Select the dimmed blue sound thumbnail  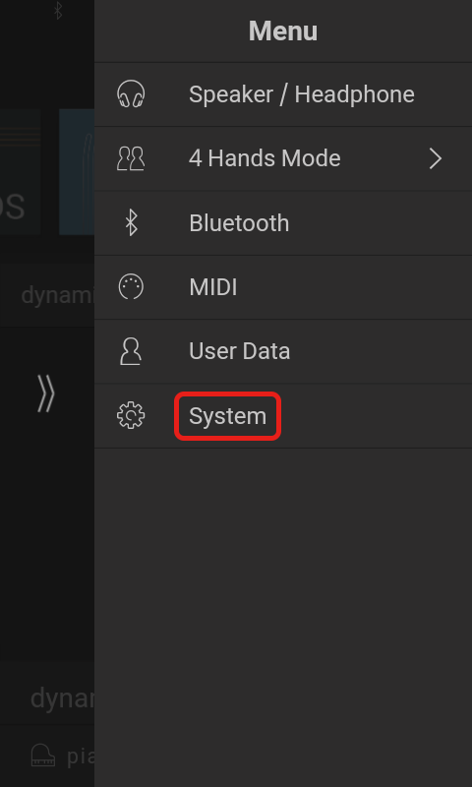pyautogui.click(x=77, y=171)
